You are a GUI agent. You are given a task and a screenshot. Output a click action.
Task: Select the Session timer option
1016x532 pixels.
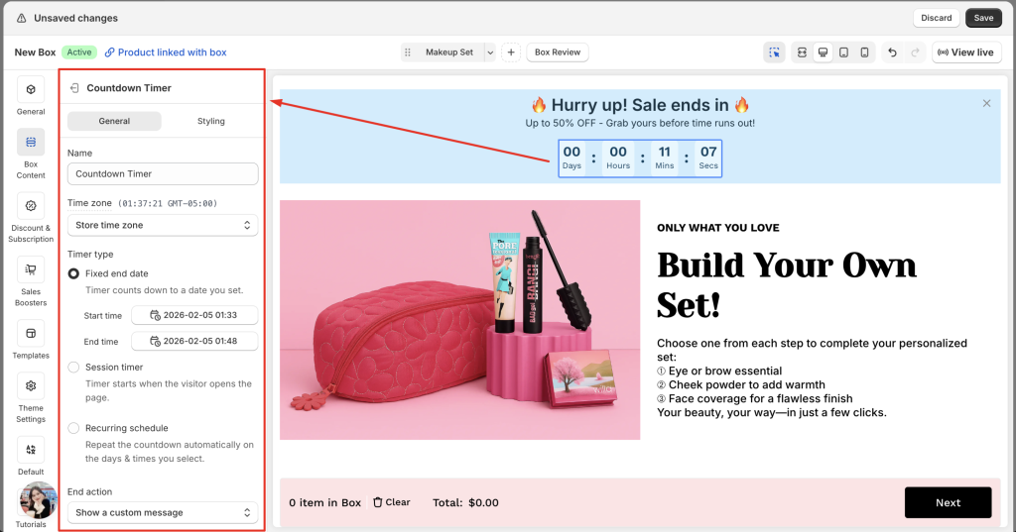(73, 368)
